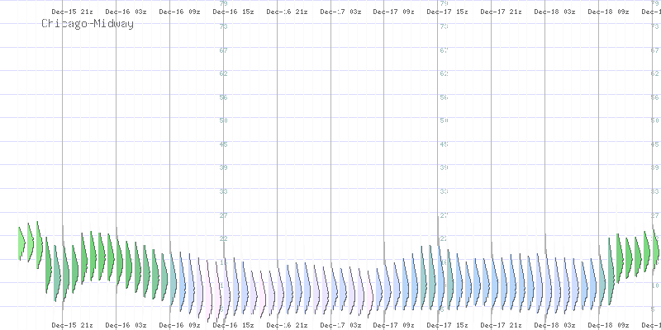This screenshot has height=330, width=661.
Task: Select the top Dec-17 15z time label
Action: tap(446, 12)
